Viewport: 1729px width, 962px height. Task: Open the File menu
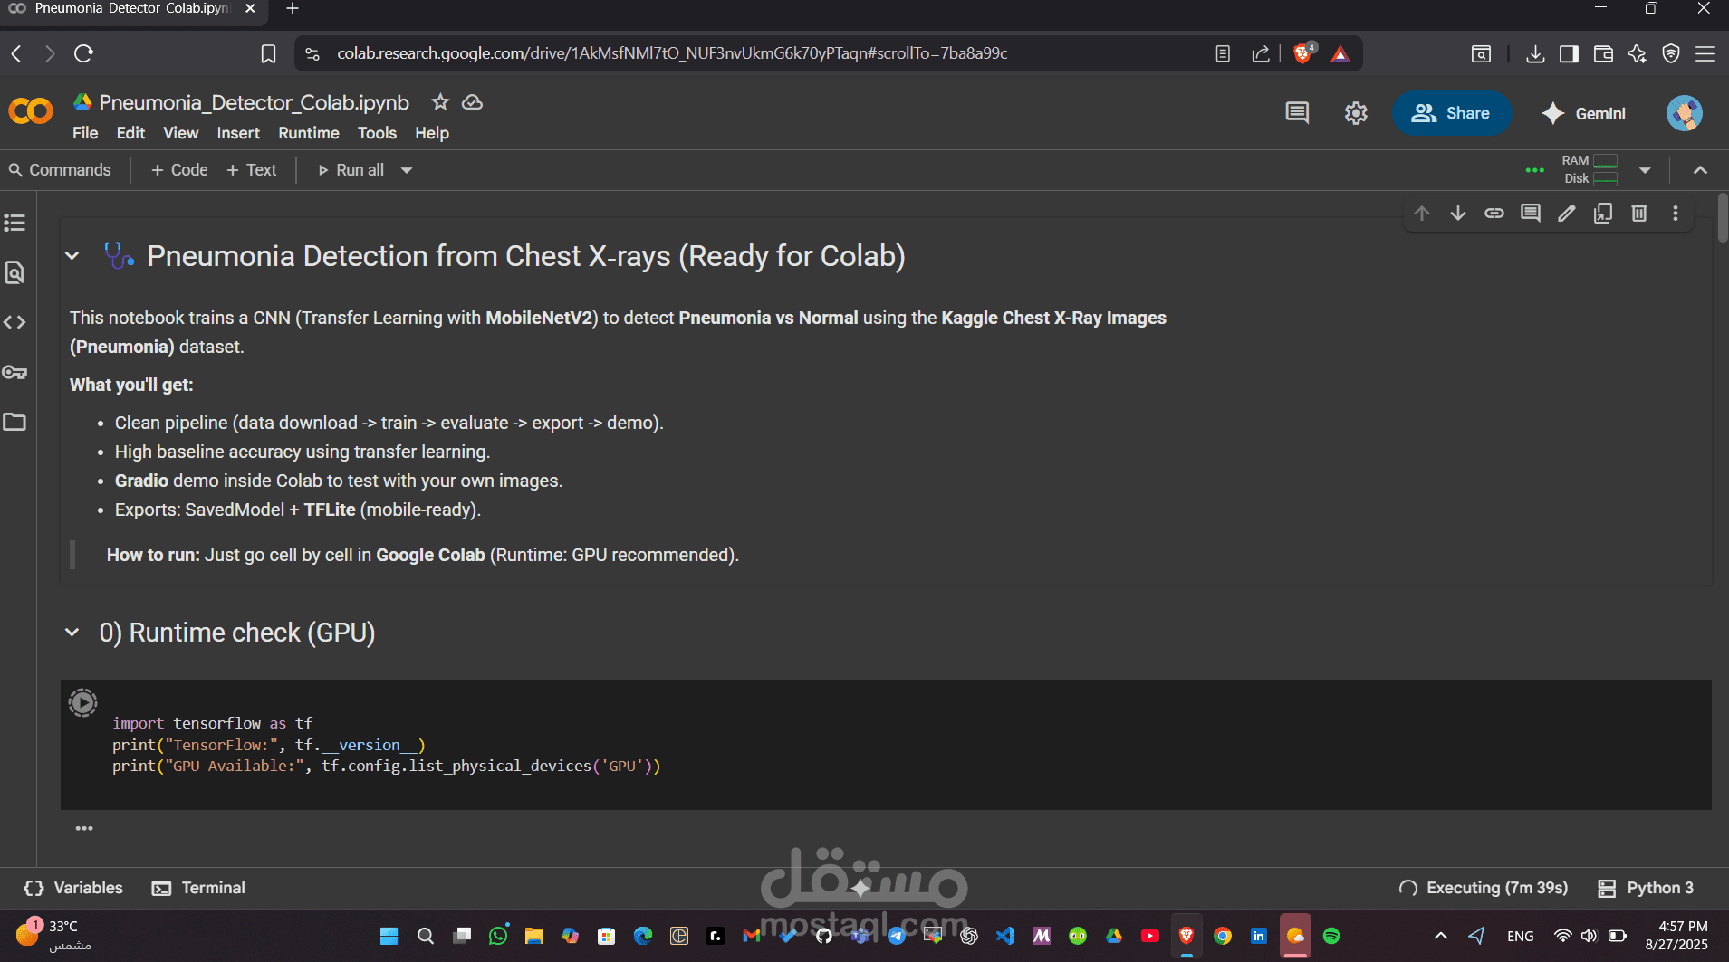[85, 133]
